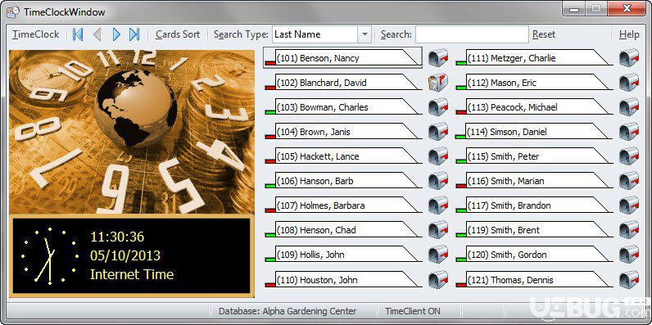The height and width of the screenshot is (325, 652).
Task: Toggle punch card (103) Bowman, Charles
Action: (343, 106)
